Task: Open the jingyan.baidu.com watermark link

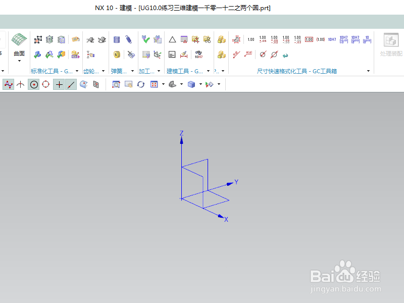Action: (x=345, y=289)
